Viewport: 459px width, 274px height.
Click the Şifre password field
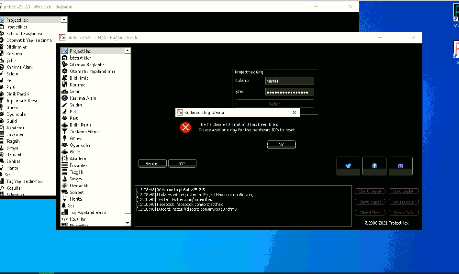289,92
